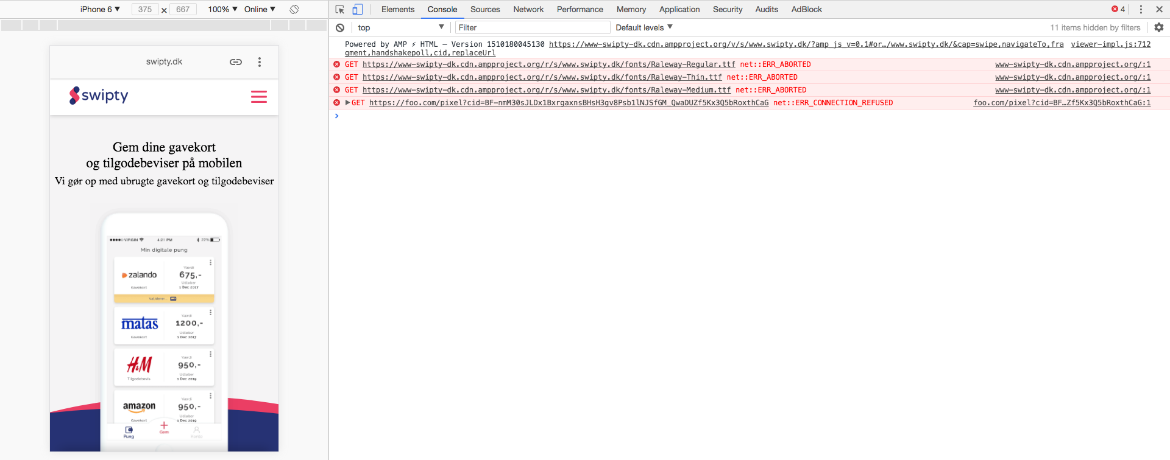Toggle the device toolbar icon
The height and width of the screenshot is (460, 1170).
coord(358,9)
